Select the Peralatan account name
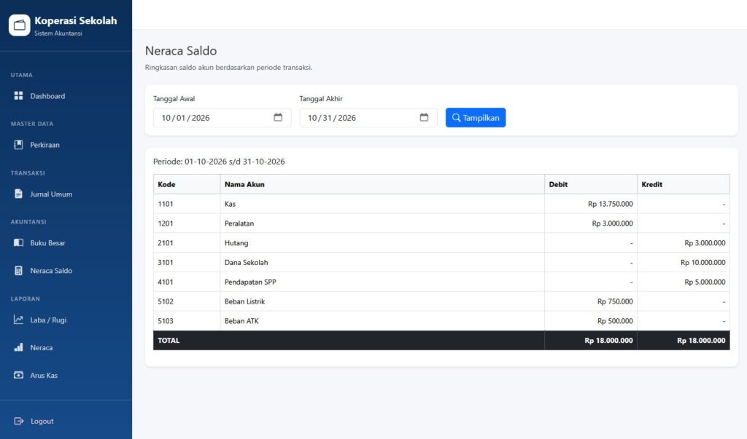 [239, 223]
